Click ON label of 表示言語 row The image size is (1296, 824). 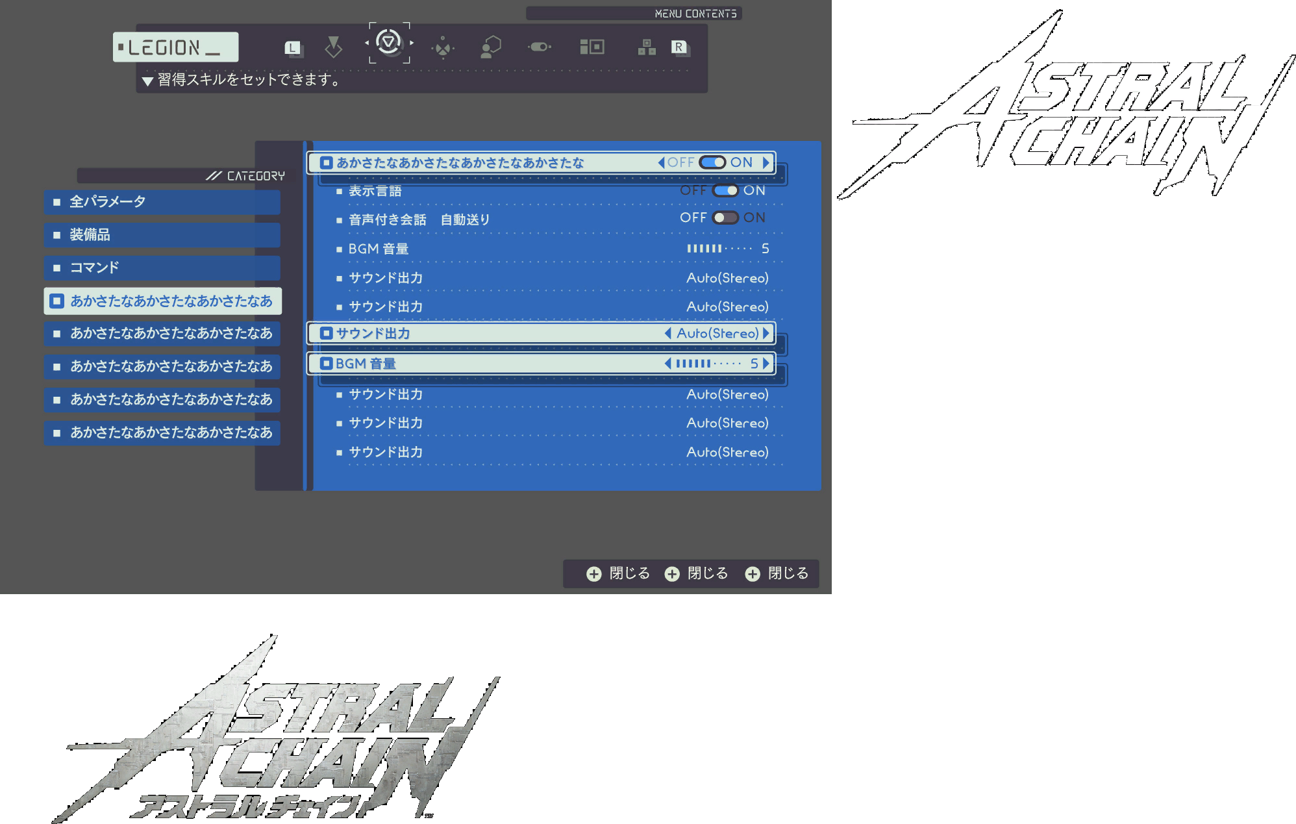click(754, 190)
